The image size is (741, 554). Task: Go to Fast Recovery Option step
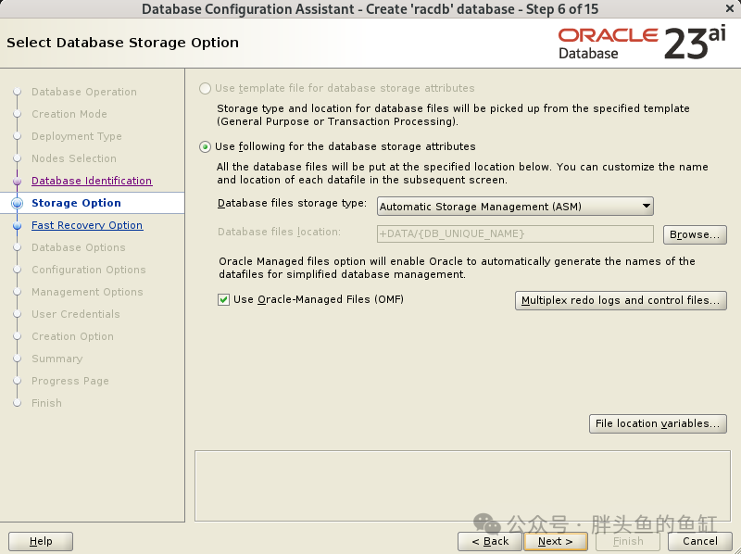point(87,225)
